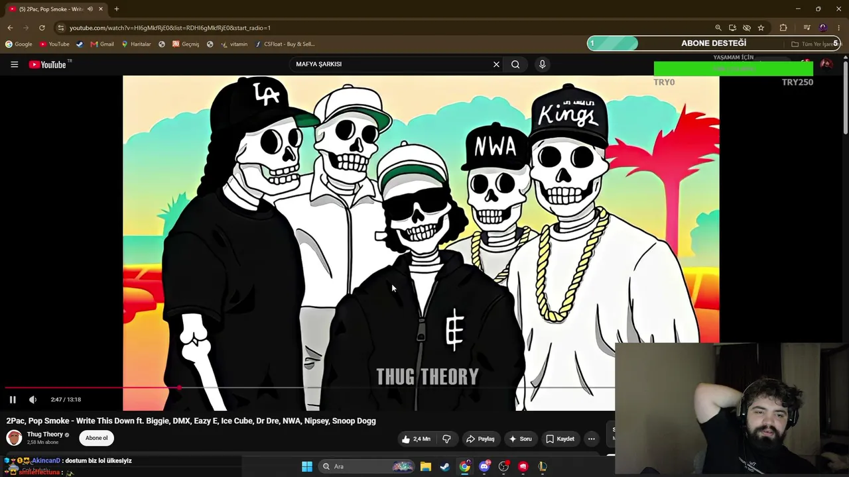Viewport: 849px width, 477px height.
Task: Open the YouTube account avatar menu
Action: click(x=826, y=64)
